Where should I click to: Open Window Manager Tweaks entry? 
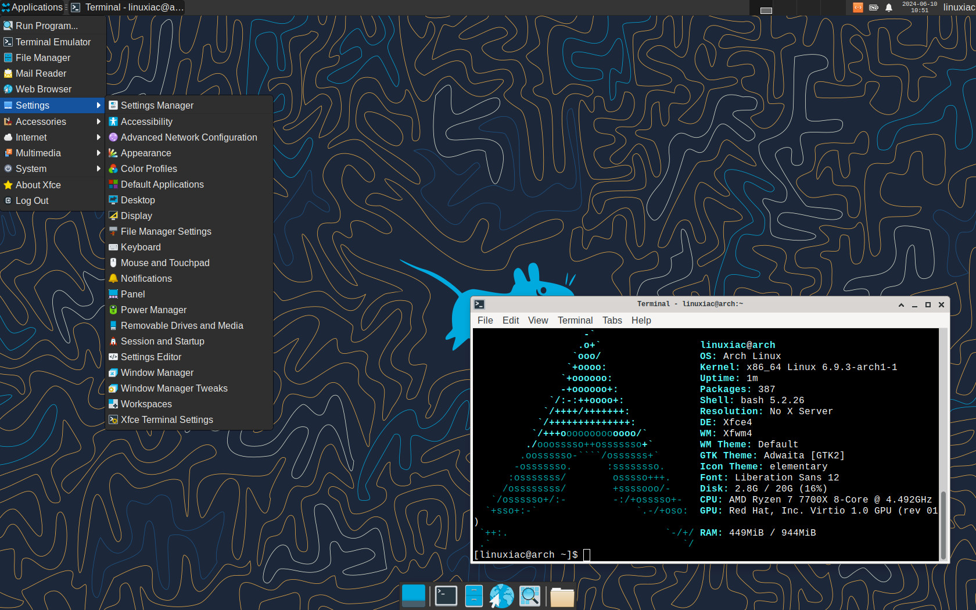pyautogui.click(x=189, y=388)
